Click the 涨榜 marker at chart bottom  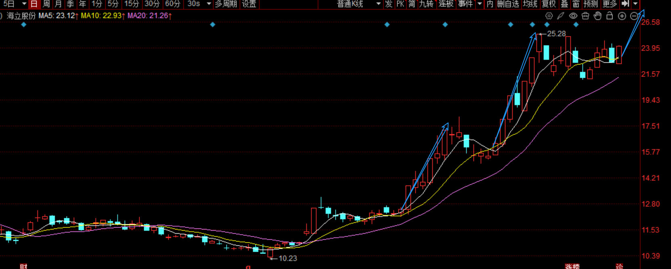coord(572,266)
